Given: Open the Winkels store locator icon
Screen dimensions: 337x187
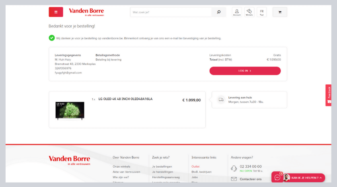Looking at the screenshot, I should point(249,12).
